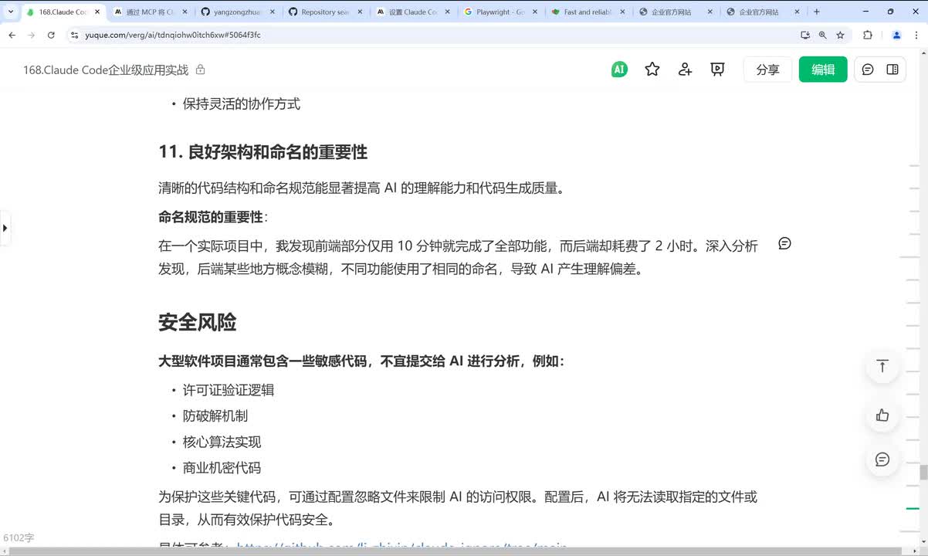
Task: Switch to the 通过 MCP 将 Claude tab
Action: click(151, 12)
